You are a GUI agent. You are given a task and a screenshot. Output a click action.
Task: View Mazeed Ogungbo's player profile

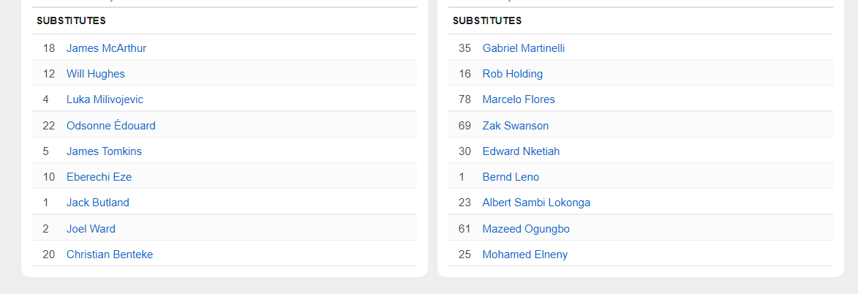(x=526, y=229)
